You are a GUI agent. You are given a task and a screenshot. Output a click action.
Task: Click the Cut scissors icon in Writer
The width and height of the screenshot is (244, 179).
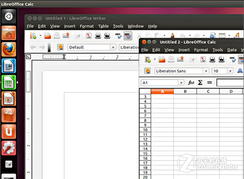coord(139,36)
